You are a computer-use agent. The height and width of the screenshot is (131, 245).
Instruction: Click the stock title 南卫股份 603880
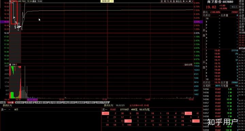[220, 2]
